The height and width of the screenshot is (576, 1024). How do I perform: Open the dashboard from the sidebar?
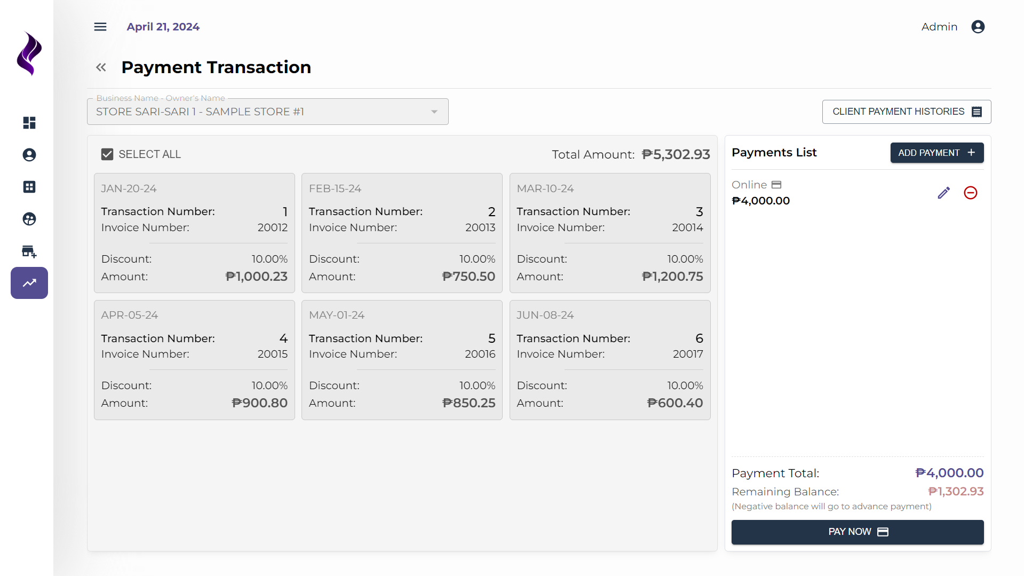pyautogui.click(x=29, y=123)
